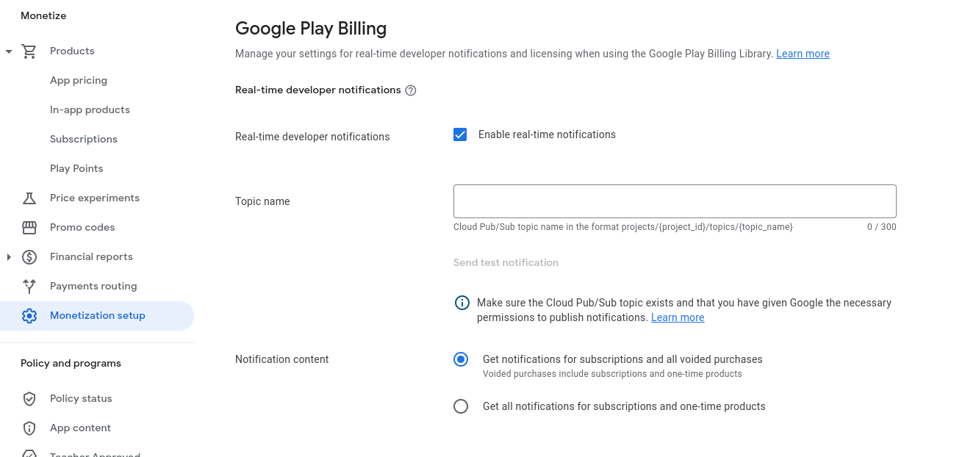Click Learn more about Pub/Sub permissions
The width and height of the screenshot is (976, 457).
click(x=677, y=317)
